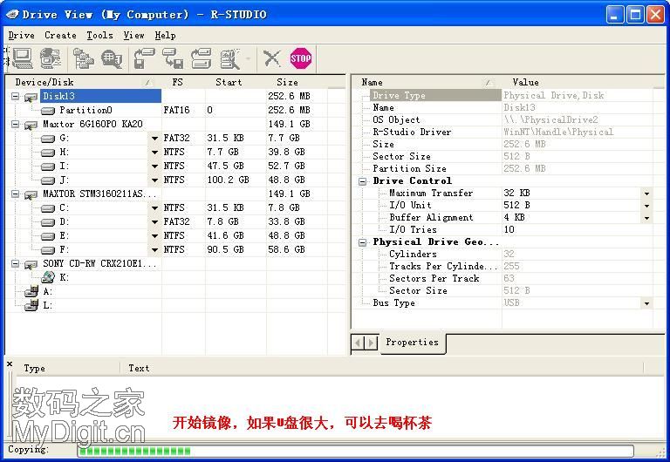Click the properties Value column header
This screenshot has width=670, height=462.
(x=577, y=82)
